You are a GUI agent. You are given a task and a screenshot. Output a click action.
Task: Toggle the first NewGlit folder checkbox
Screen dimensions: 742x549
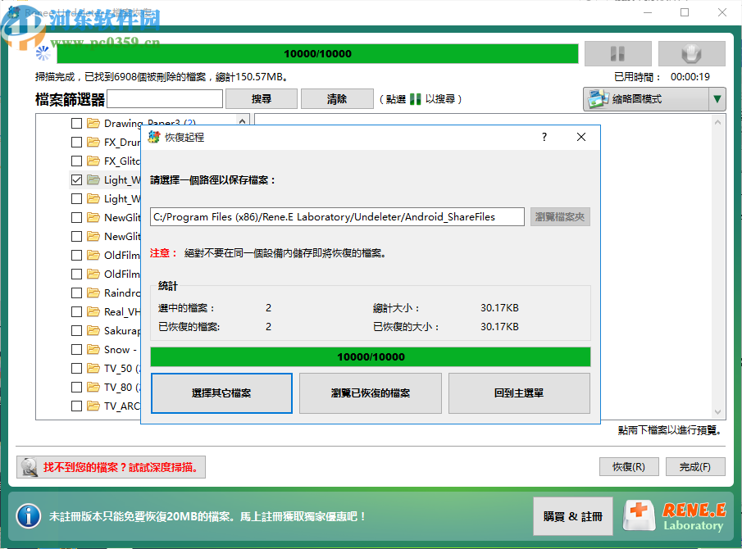[76, 217]
